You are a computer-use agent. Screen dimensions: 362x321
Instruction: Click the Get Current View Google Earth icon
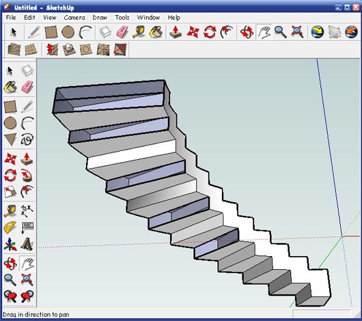[x=318, y=32]
